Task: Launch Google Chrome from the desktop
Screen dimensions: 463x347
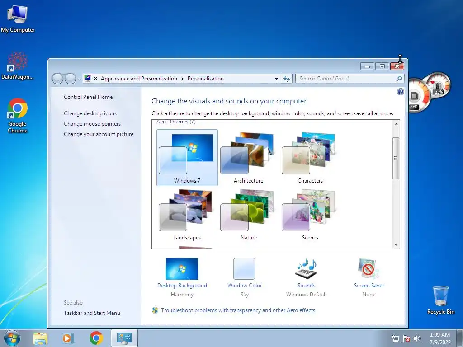Action: pos(18,116)
